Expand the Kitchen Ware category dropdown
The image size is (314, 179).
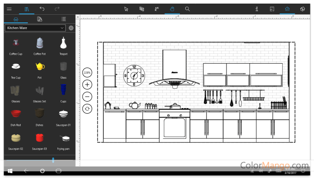[x=35, y=28]
